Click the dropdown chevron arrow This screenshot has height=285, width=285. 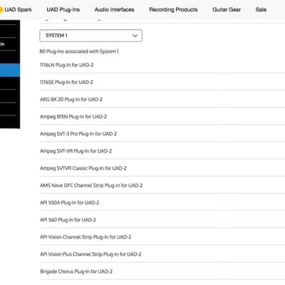[135, 36]
